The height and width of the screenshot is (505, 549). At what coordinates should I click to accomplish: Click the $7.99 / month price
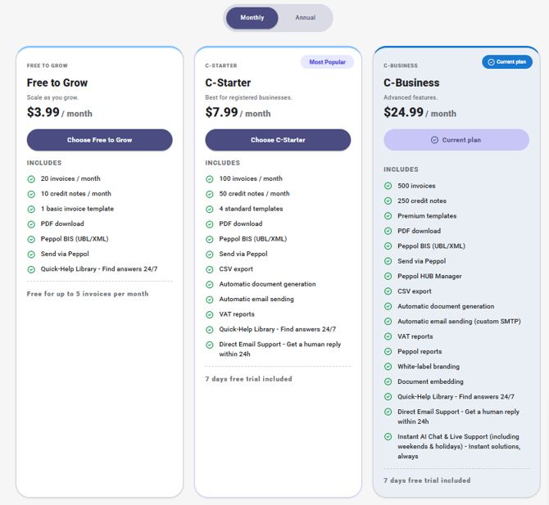coord(238,112)
